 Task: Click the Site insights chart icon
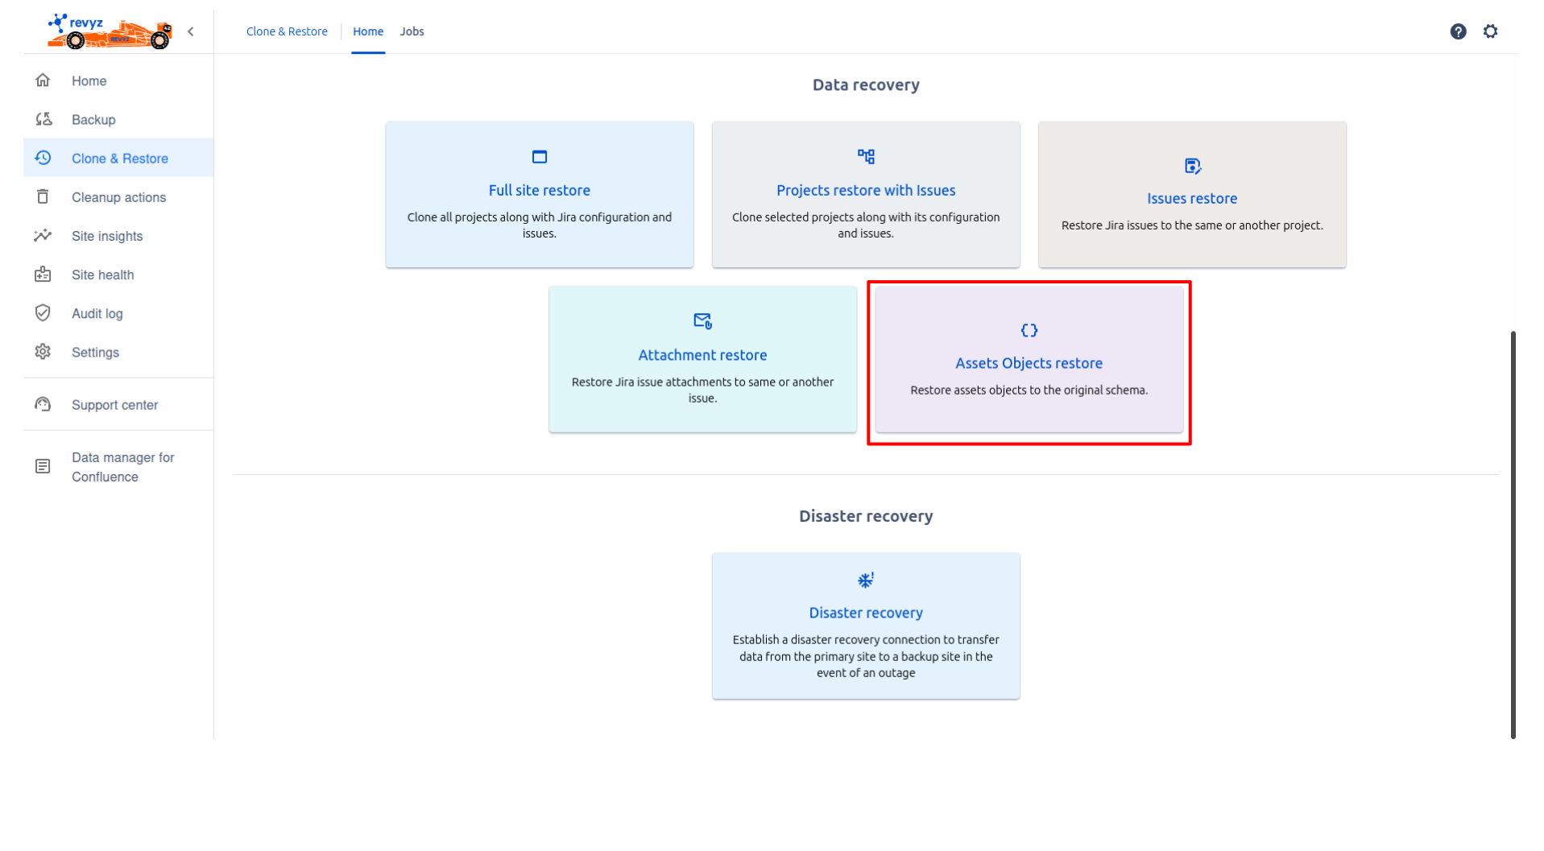(x=43, y=236)
